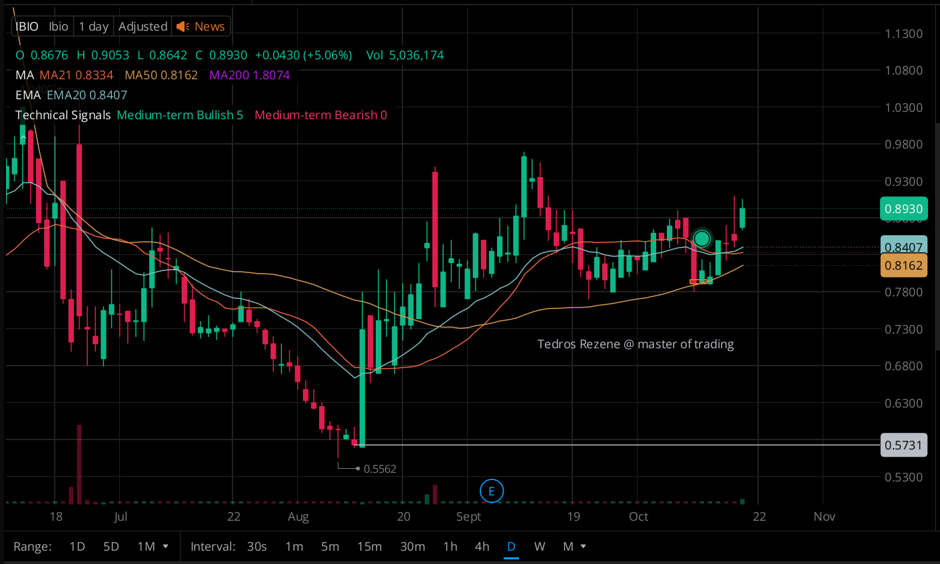940x564 pixels.
Task: Open the News megaphone icon
Action: click(x=183, y=27)
